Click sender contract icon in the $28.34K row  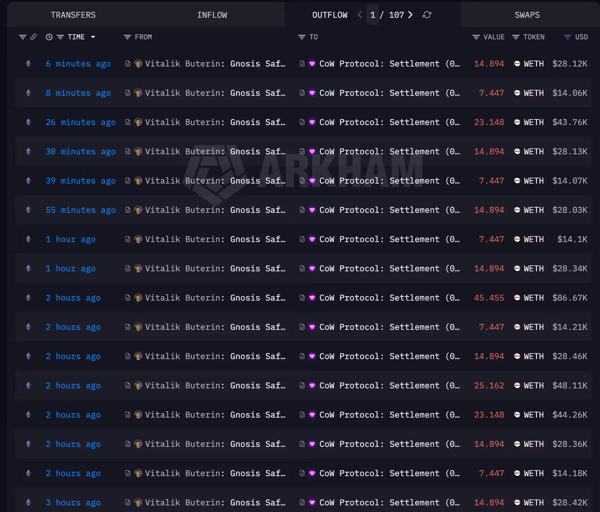[128, 268]
